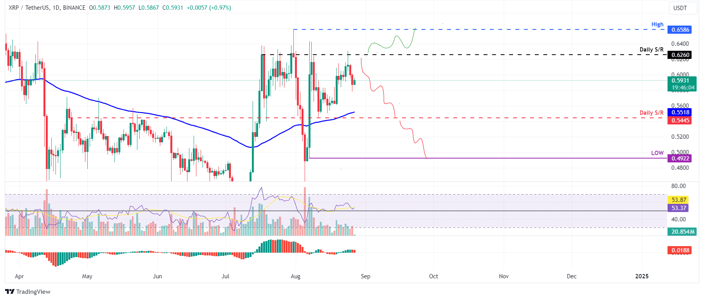The height and width of the screenshot is (300, 704).
Task: Click the 0.5200 price scale tick
Action: coord(680,137)
